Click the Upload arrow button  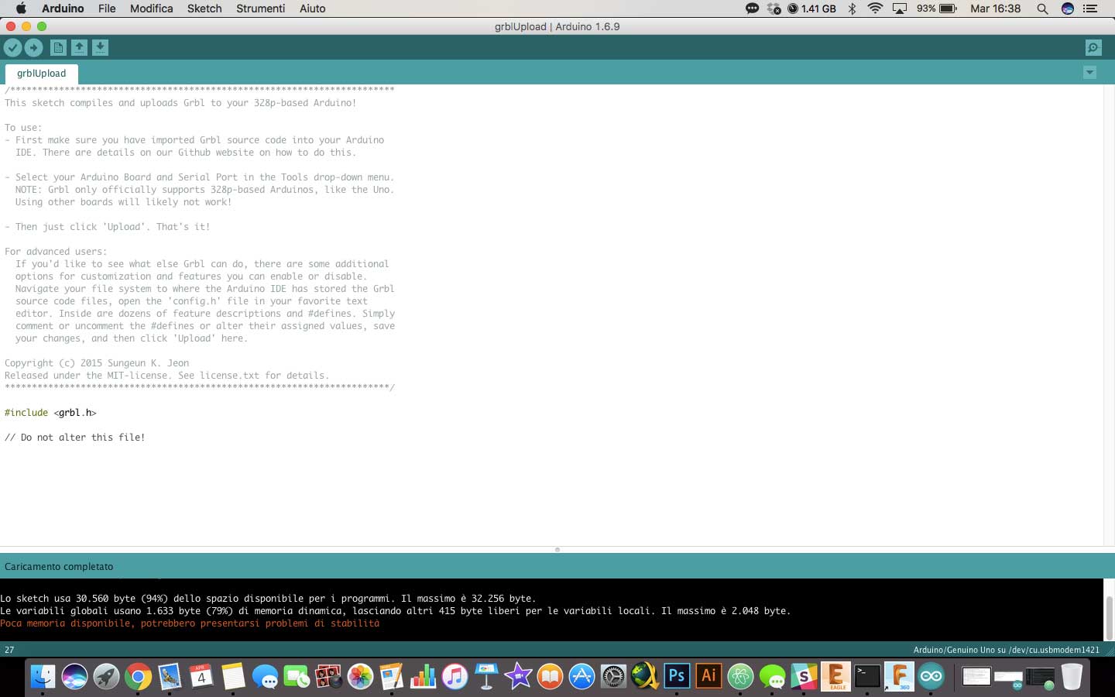tap(33, 48)
